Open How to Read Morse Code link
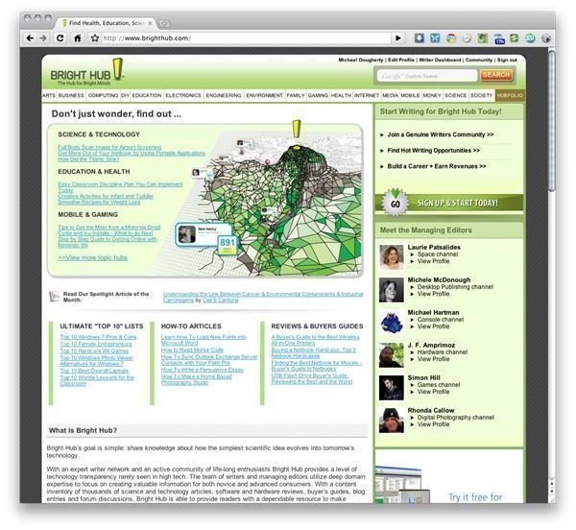The image size is (576, 530). tap(192, 350)
